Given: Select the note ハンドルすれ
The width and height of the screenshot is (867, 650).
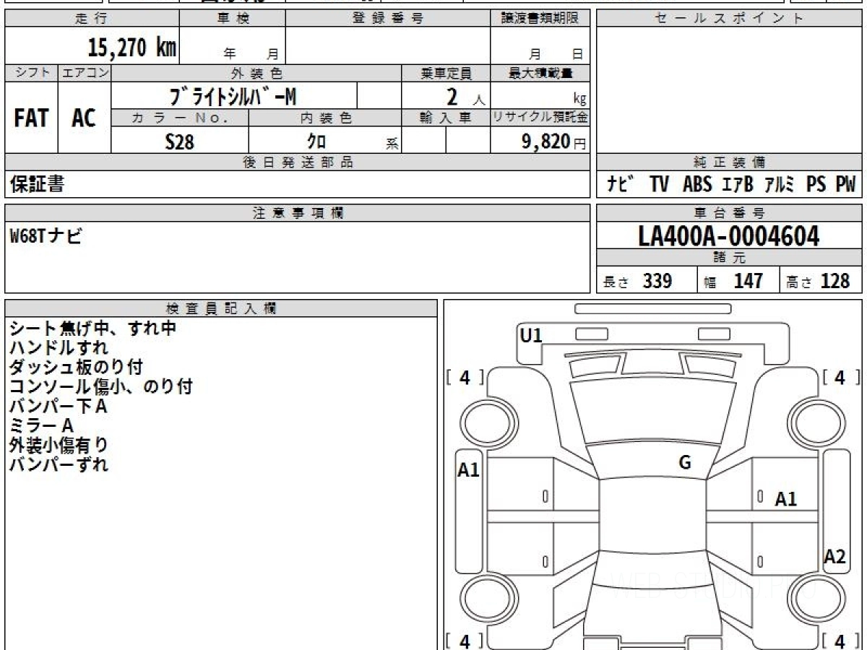Looking at the screenshot, I should coord(59,348).
